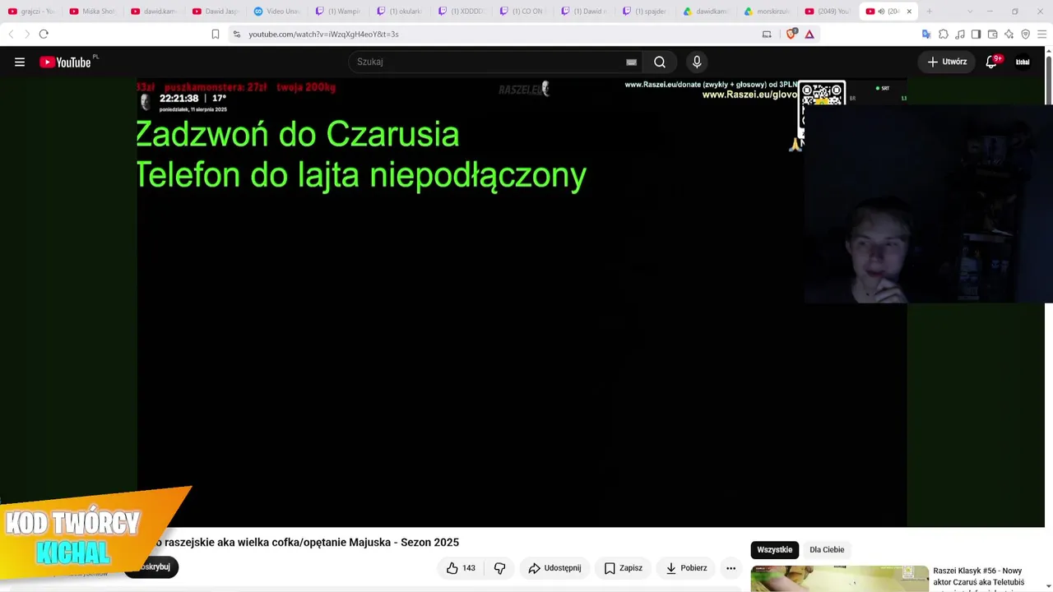Switch to the grajczi YouTube tab

pos(30,12)
